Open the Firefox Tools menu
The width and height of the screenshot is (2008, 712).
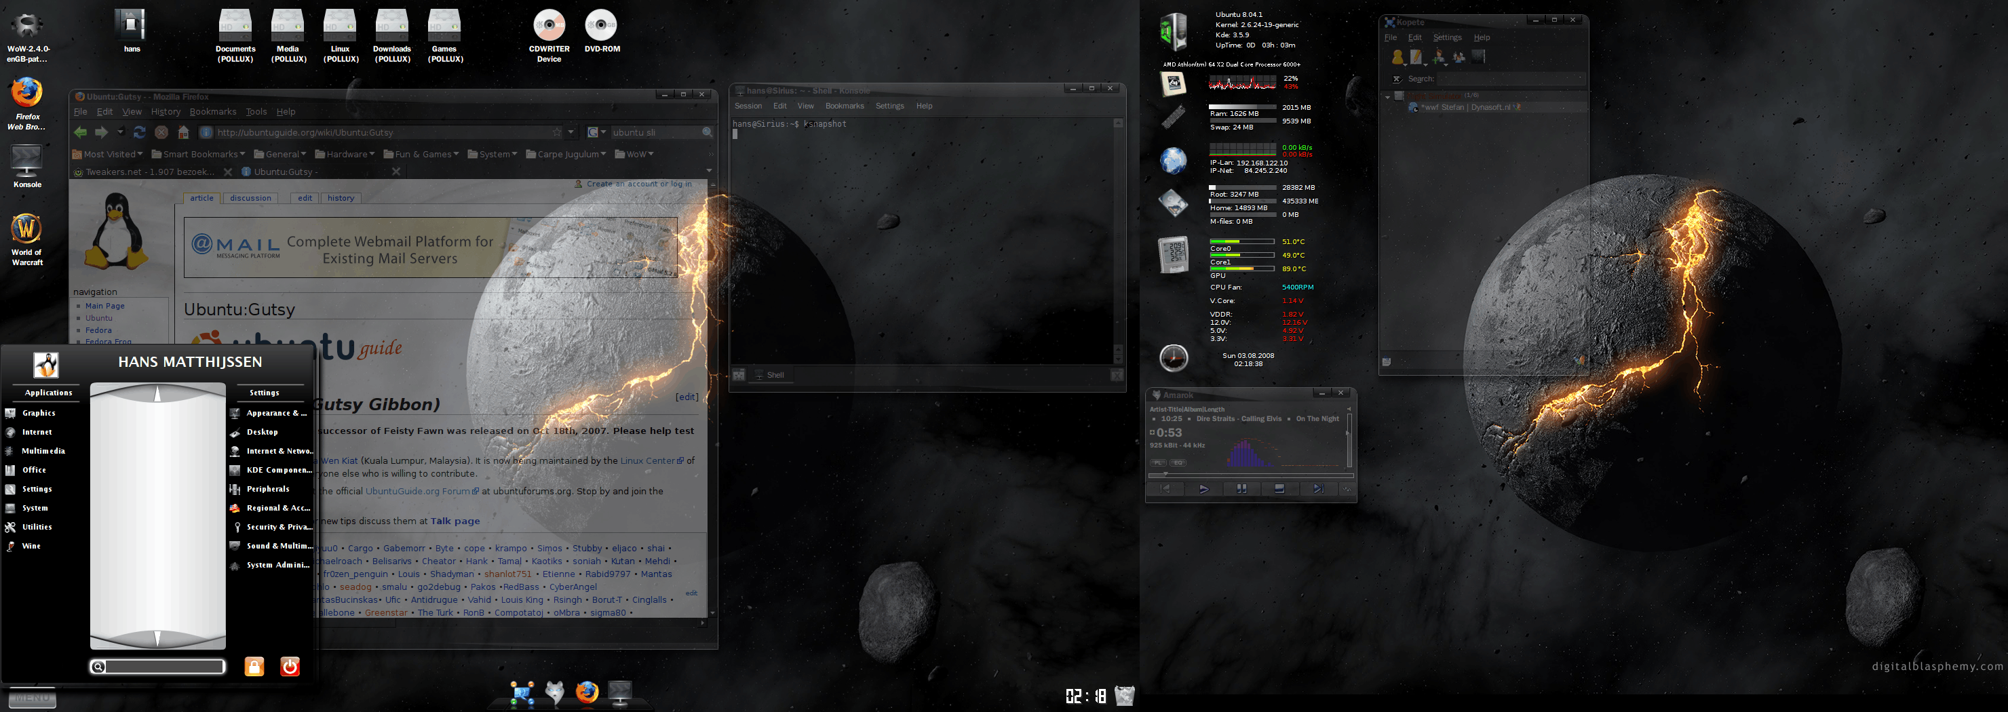click(256, 112)
